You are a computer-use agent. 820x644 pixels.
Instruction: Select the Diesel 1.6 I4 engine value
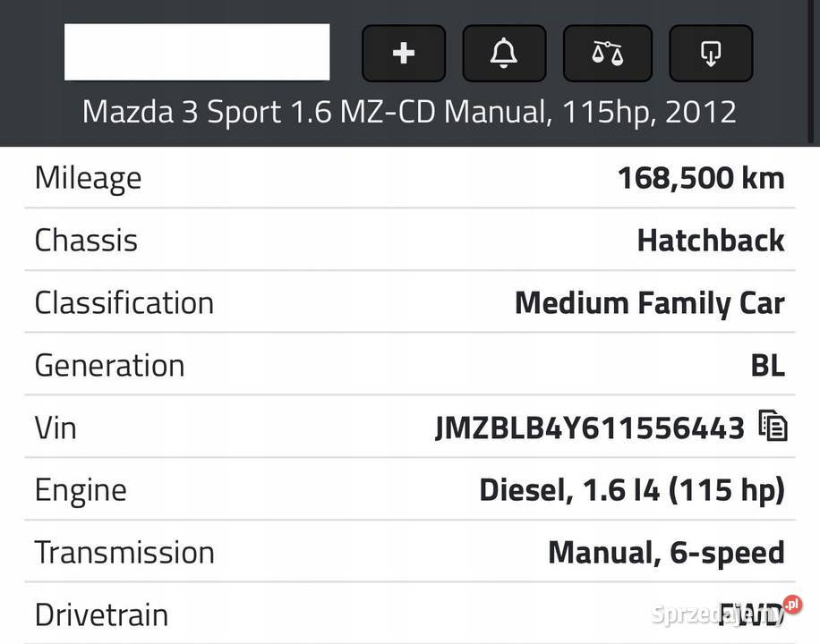pyautogui.click(x=632, y=490)
